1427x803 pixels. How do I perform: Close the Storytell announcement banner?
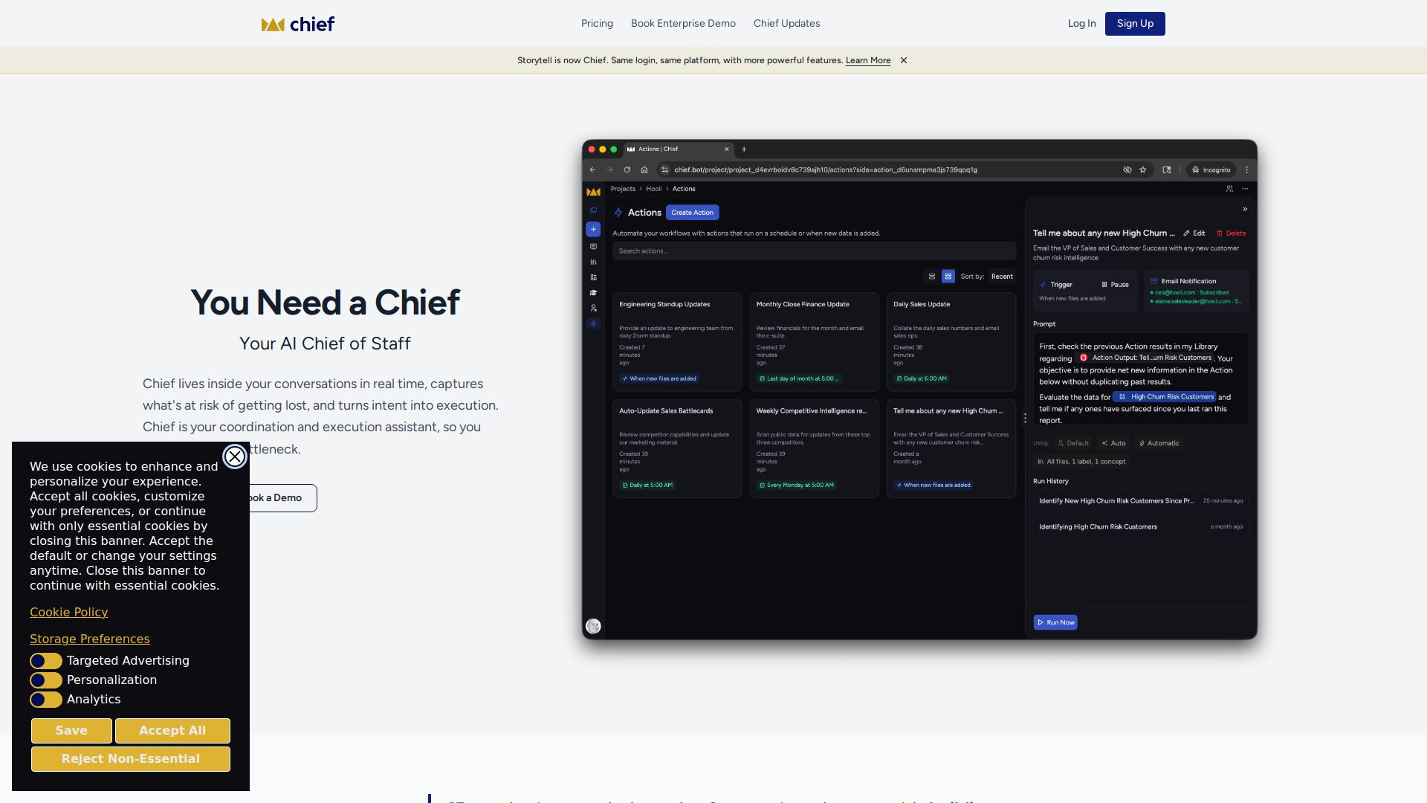(x=904, y=60)
